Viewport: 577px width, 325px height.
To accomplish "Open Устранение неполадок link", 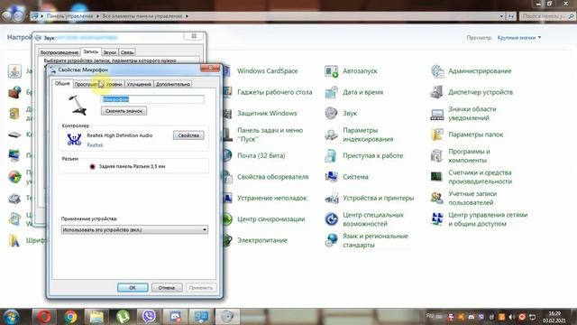I will click(271, 198).
